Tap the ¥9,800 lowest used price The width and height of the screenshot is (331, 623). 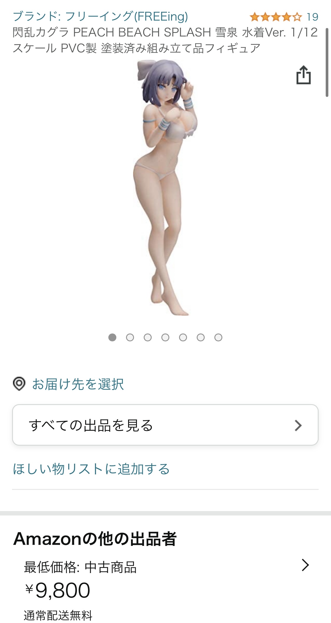[x=57, y=590]
